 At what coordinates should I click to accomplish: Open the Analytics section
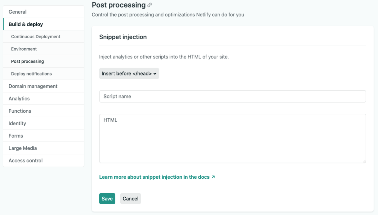pyautogui.click(x=19, y=98)
